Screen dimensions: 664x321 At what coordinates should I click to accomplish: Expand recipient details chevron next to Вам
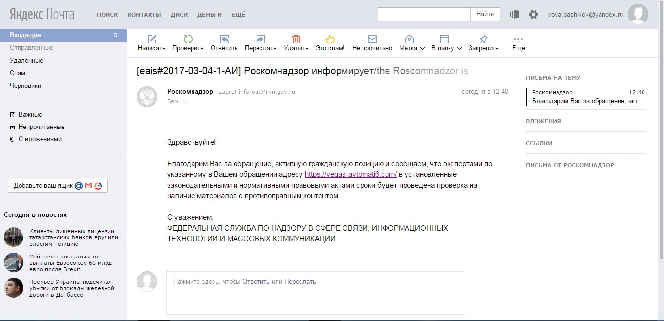coord(185,102)
